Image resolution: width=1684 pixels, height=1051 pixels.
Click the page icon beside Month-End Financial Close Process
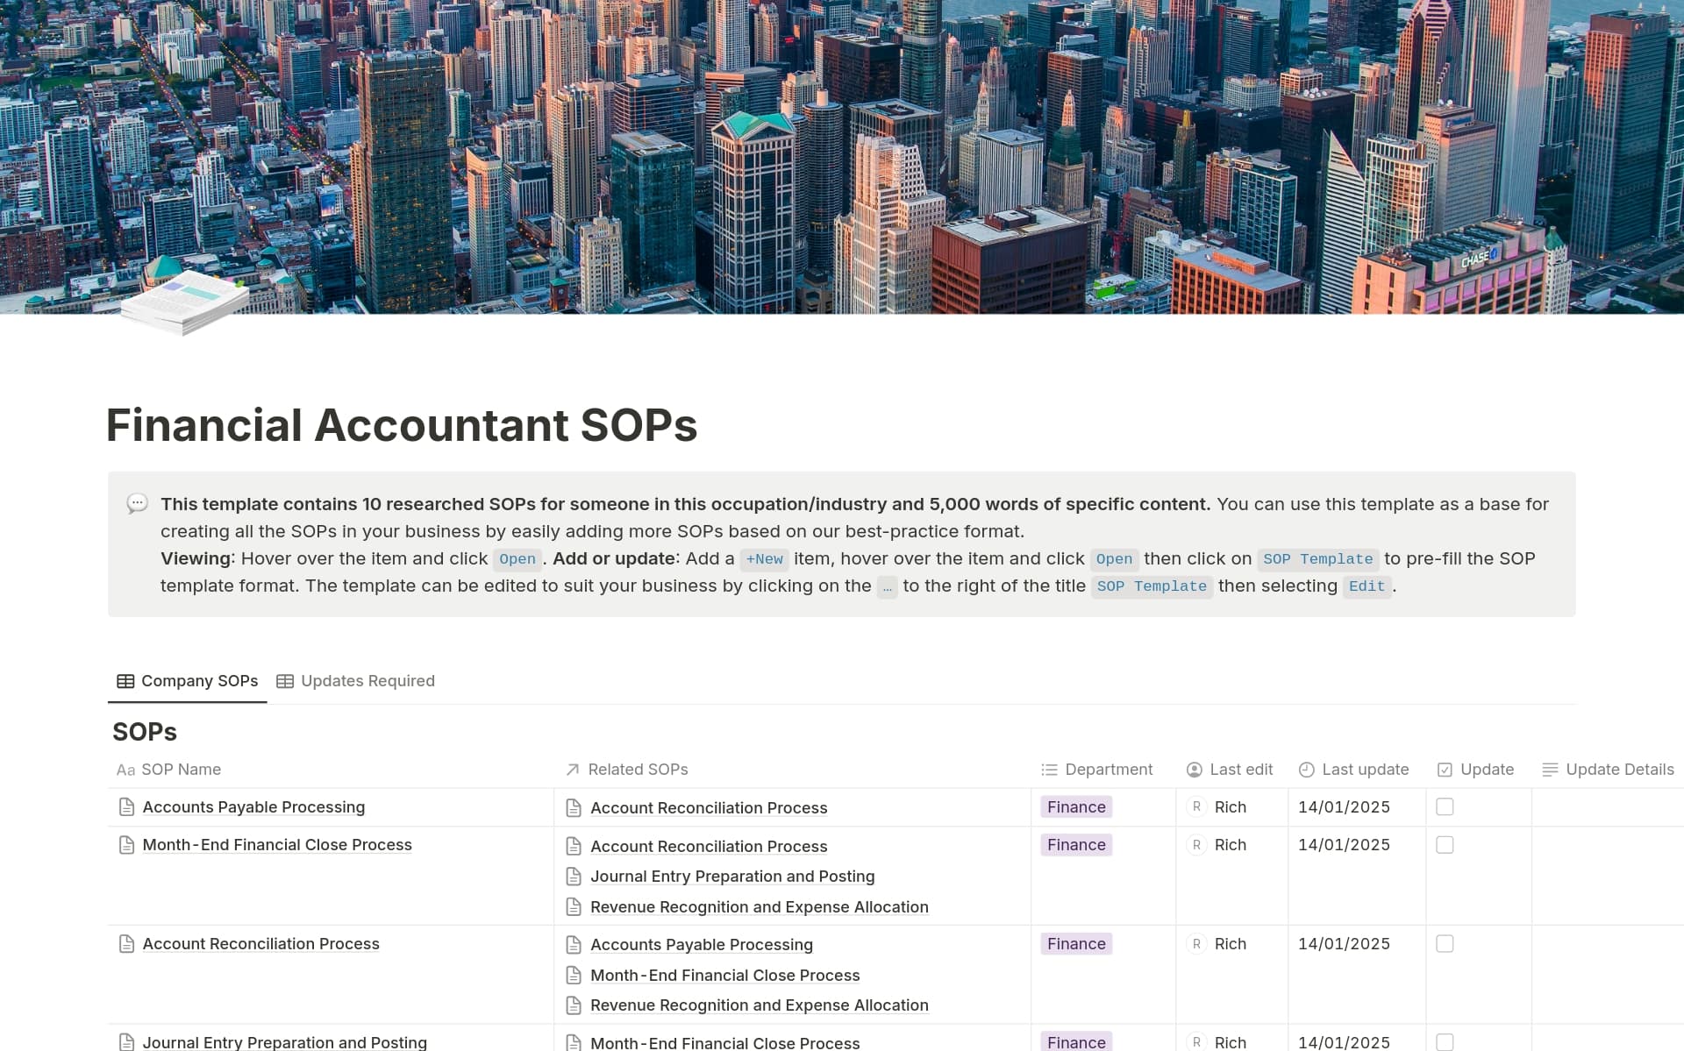[126, 844]
